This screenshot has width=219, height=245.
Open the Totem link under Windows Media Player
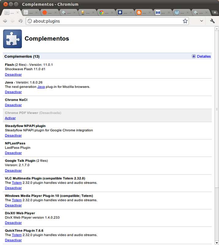pyautogui.click(x=17, y=200)
